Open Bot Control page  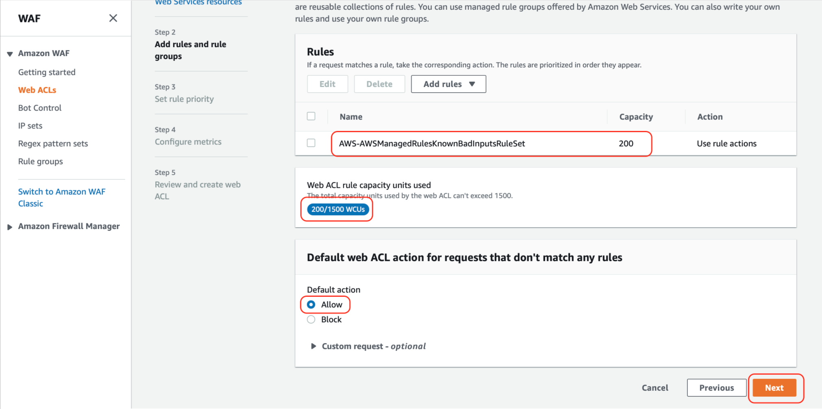(40, 108)
